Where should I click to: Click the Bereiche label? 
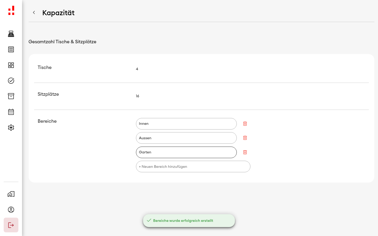47,121
